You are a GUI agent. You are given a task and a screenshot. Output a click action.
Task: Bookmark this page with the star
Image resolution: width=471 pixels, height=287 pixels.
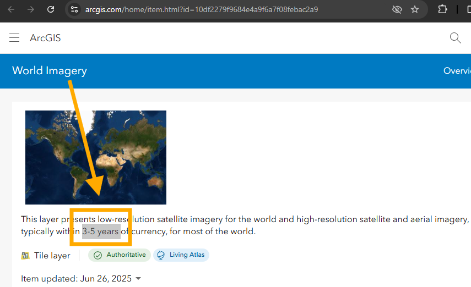(415, 9)
